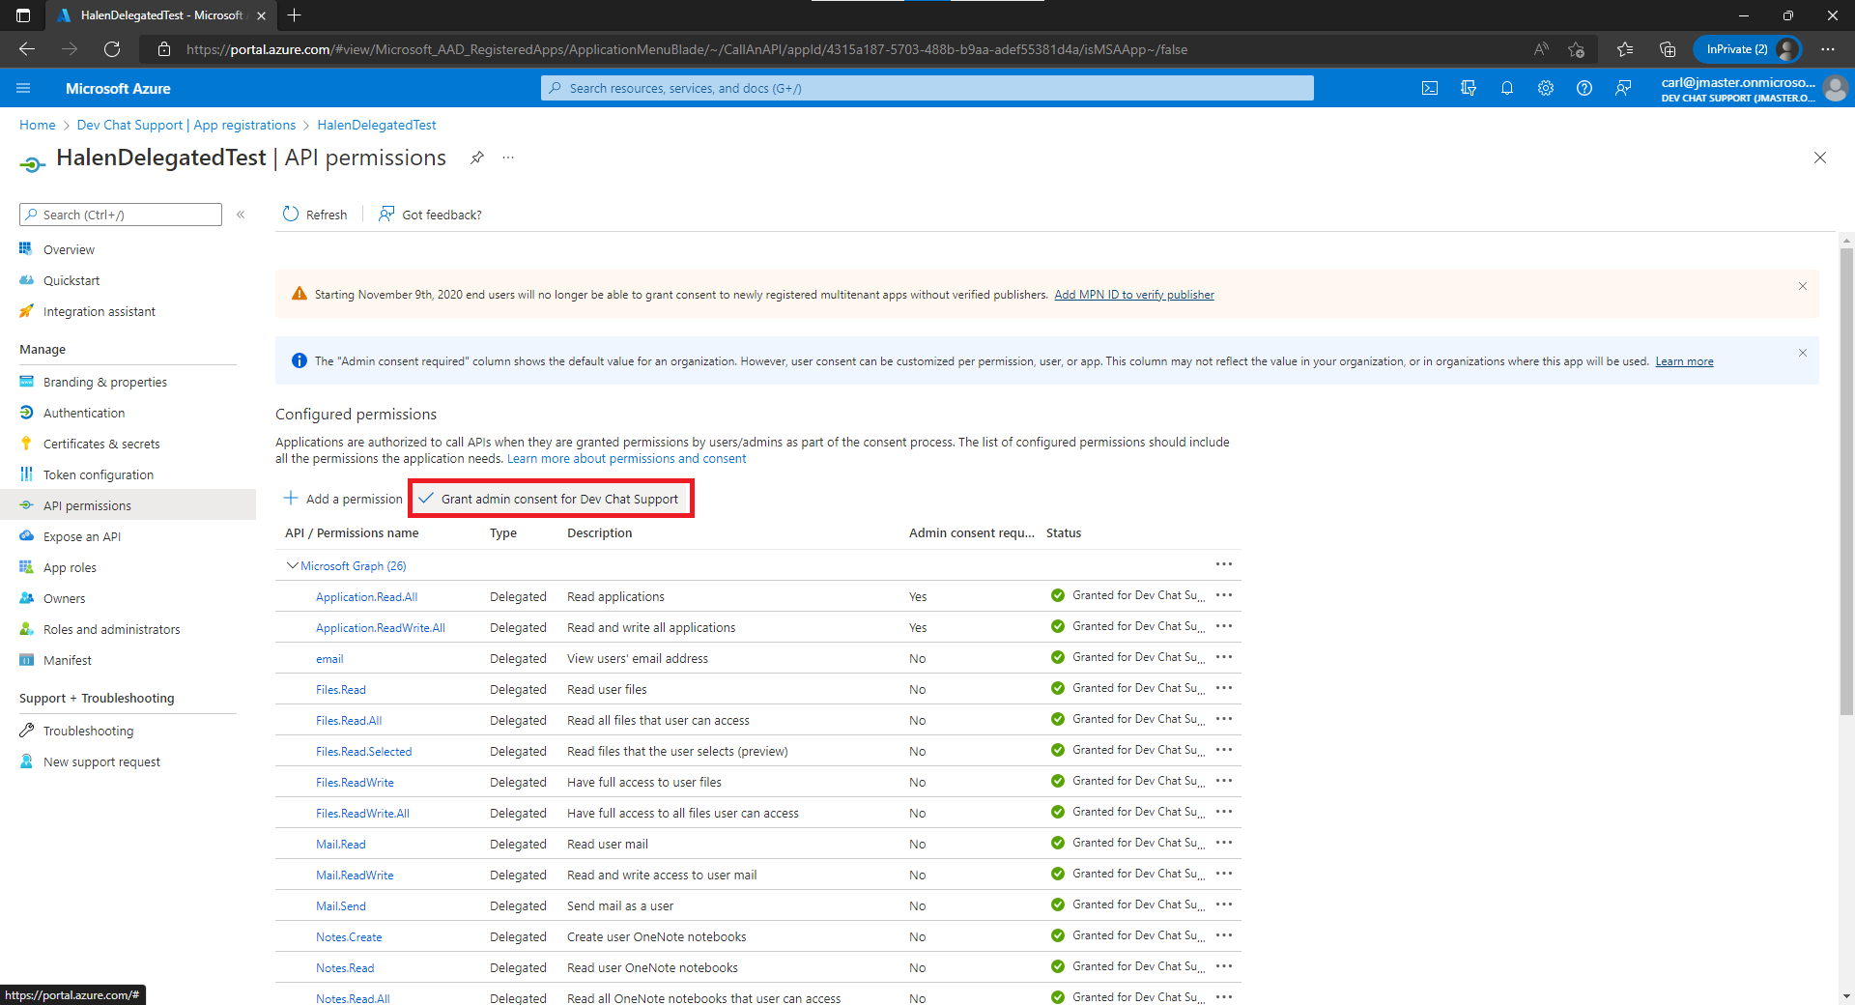This screenshot has height=1005, width=1855.
Task: Click the left menu search box
Action: 121,215
